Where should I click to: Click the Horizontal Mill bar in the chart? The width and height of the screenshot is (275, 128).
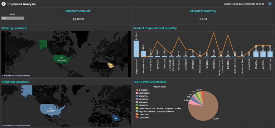point(143,54)
